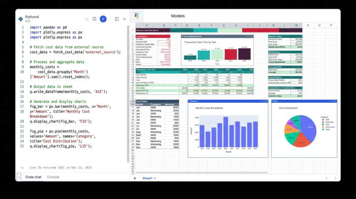Click the red bar in cash flow chart
Screen dimensions: 356x199
(x=231, y=54)
